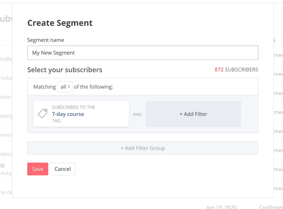Open the '7-day course' tag link
This screenshot has height=209, width=283.
click(x=68, y=114)
